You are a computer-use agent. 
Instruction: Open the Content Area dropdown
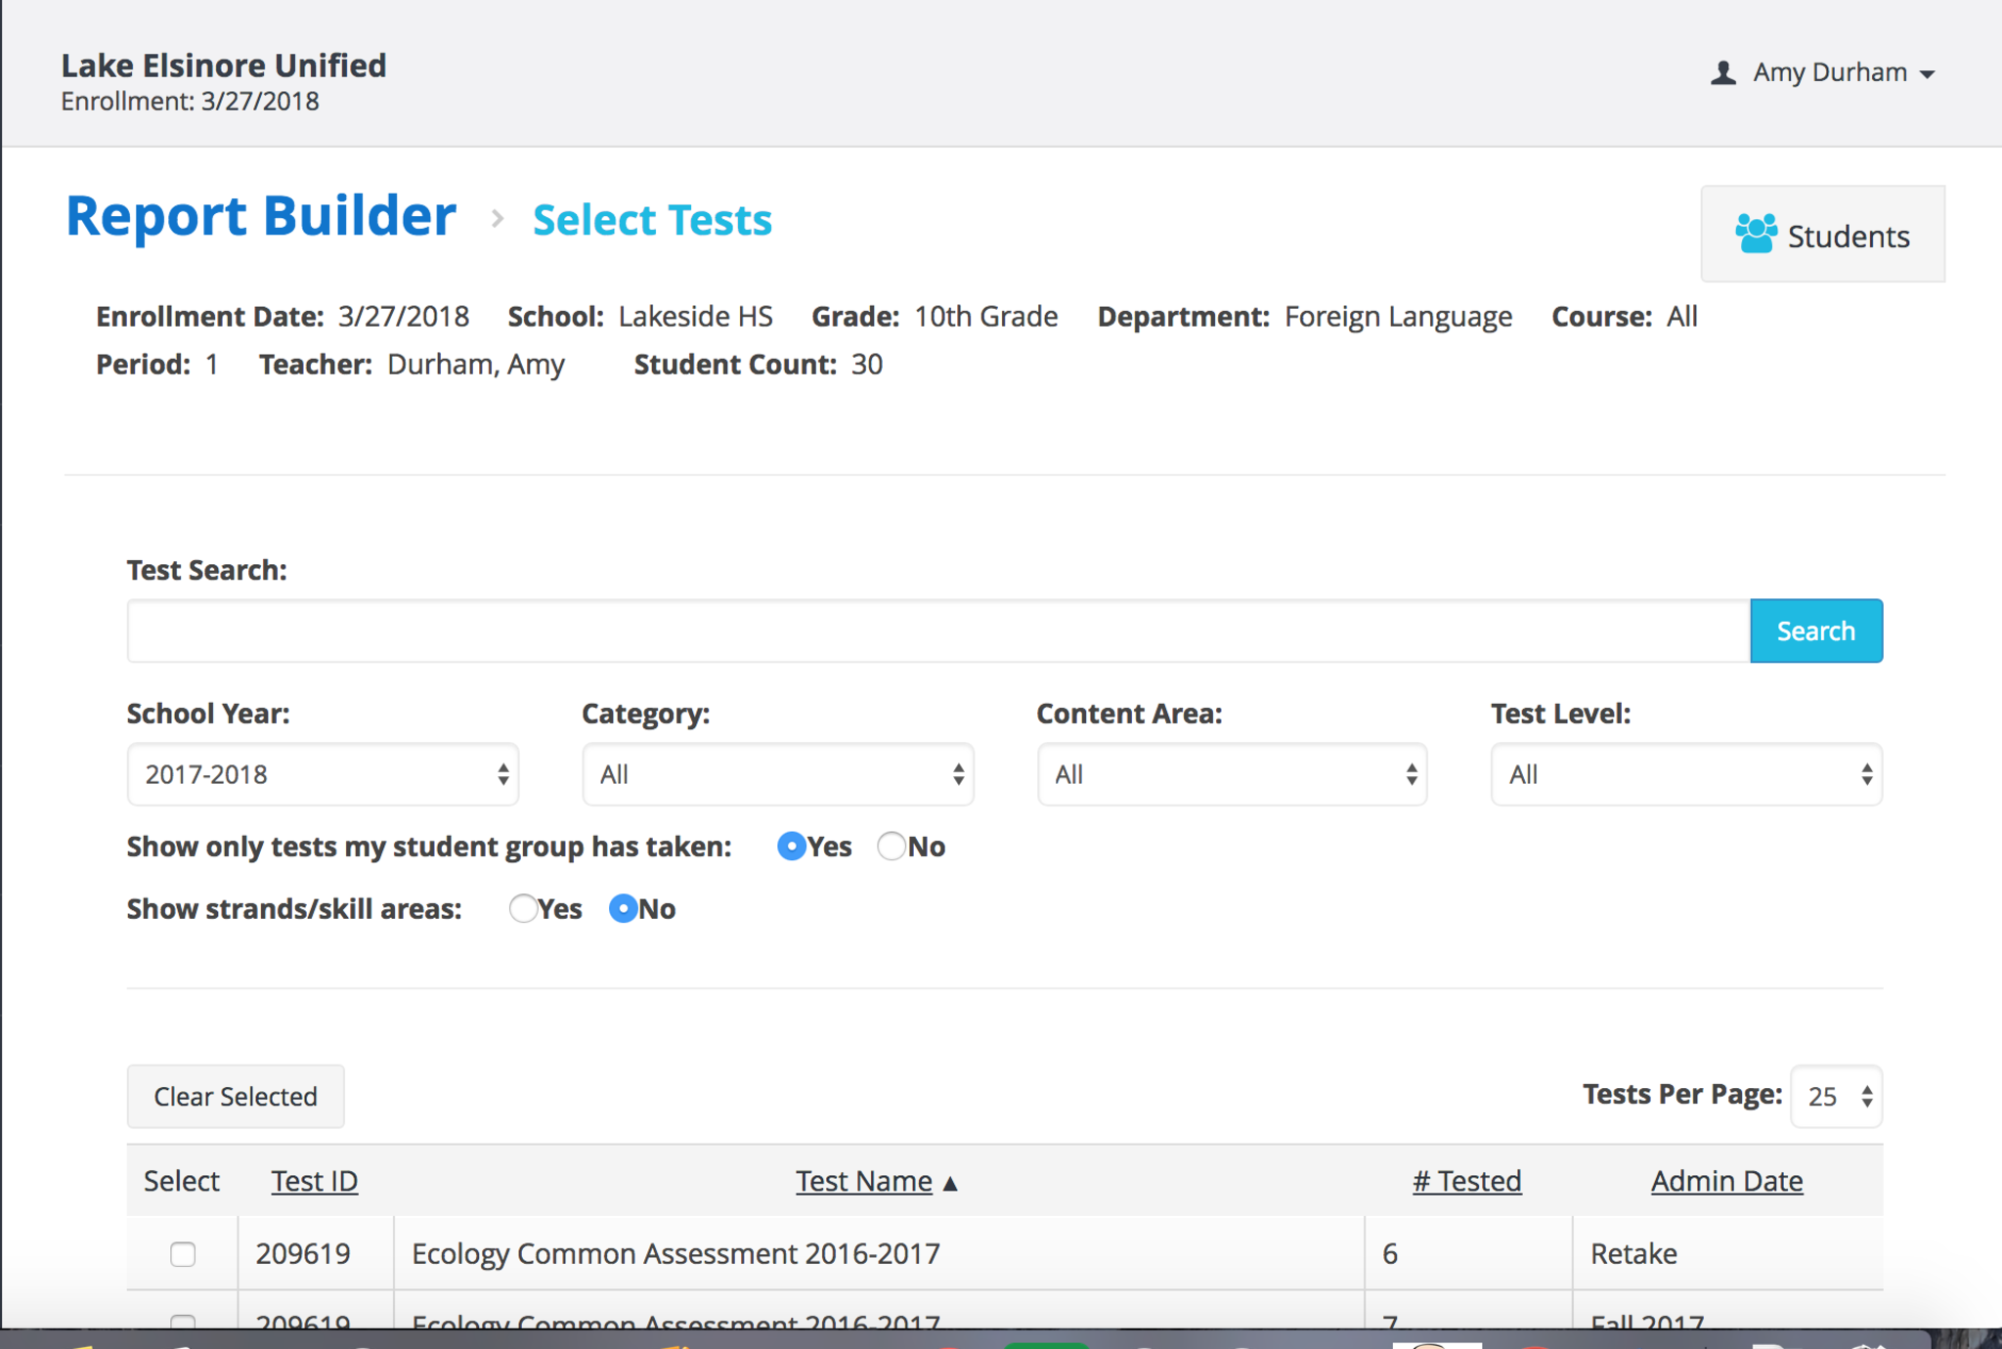pyautogui.click(x=1232, y=775)
